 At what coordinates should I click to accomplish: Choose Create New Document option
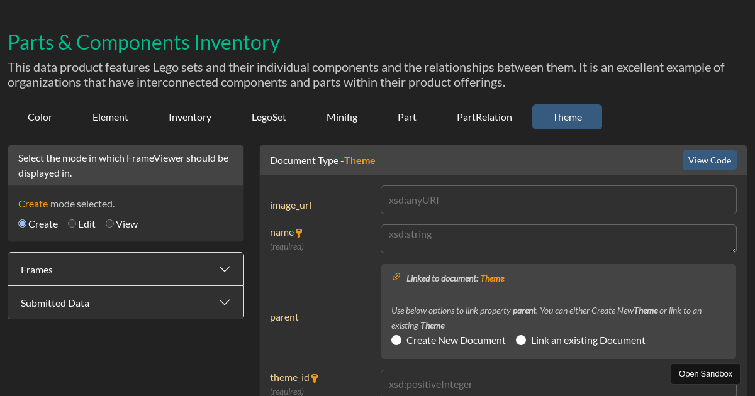(396, 339)
